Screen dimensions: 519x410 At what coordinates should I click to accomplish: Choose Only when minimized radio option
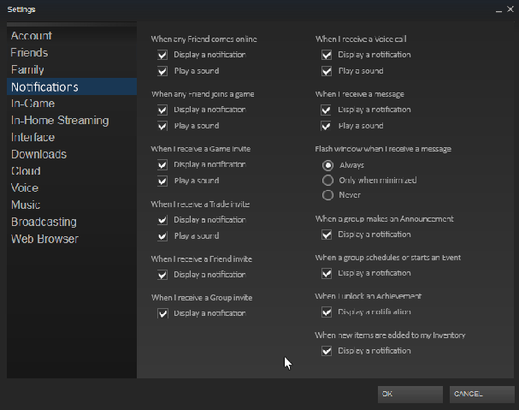[x=327, y=180]
